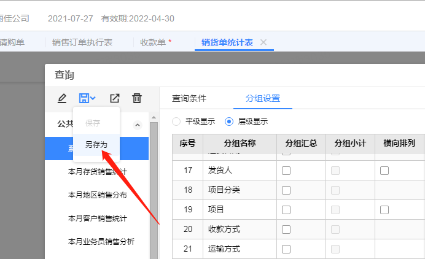425x259 pixels.
Task: Click the trash delete icon
Action: coord(137,98)
